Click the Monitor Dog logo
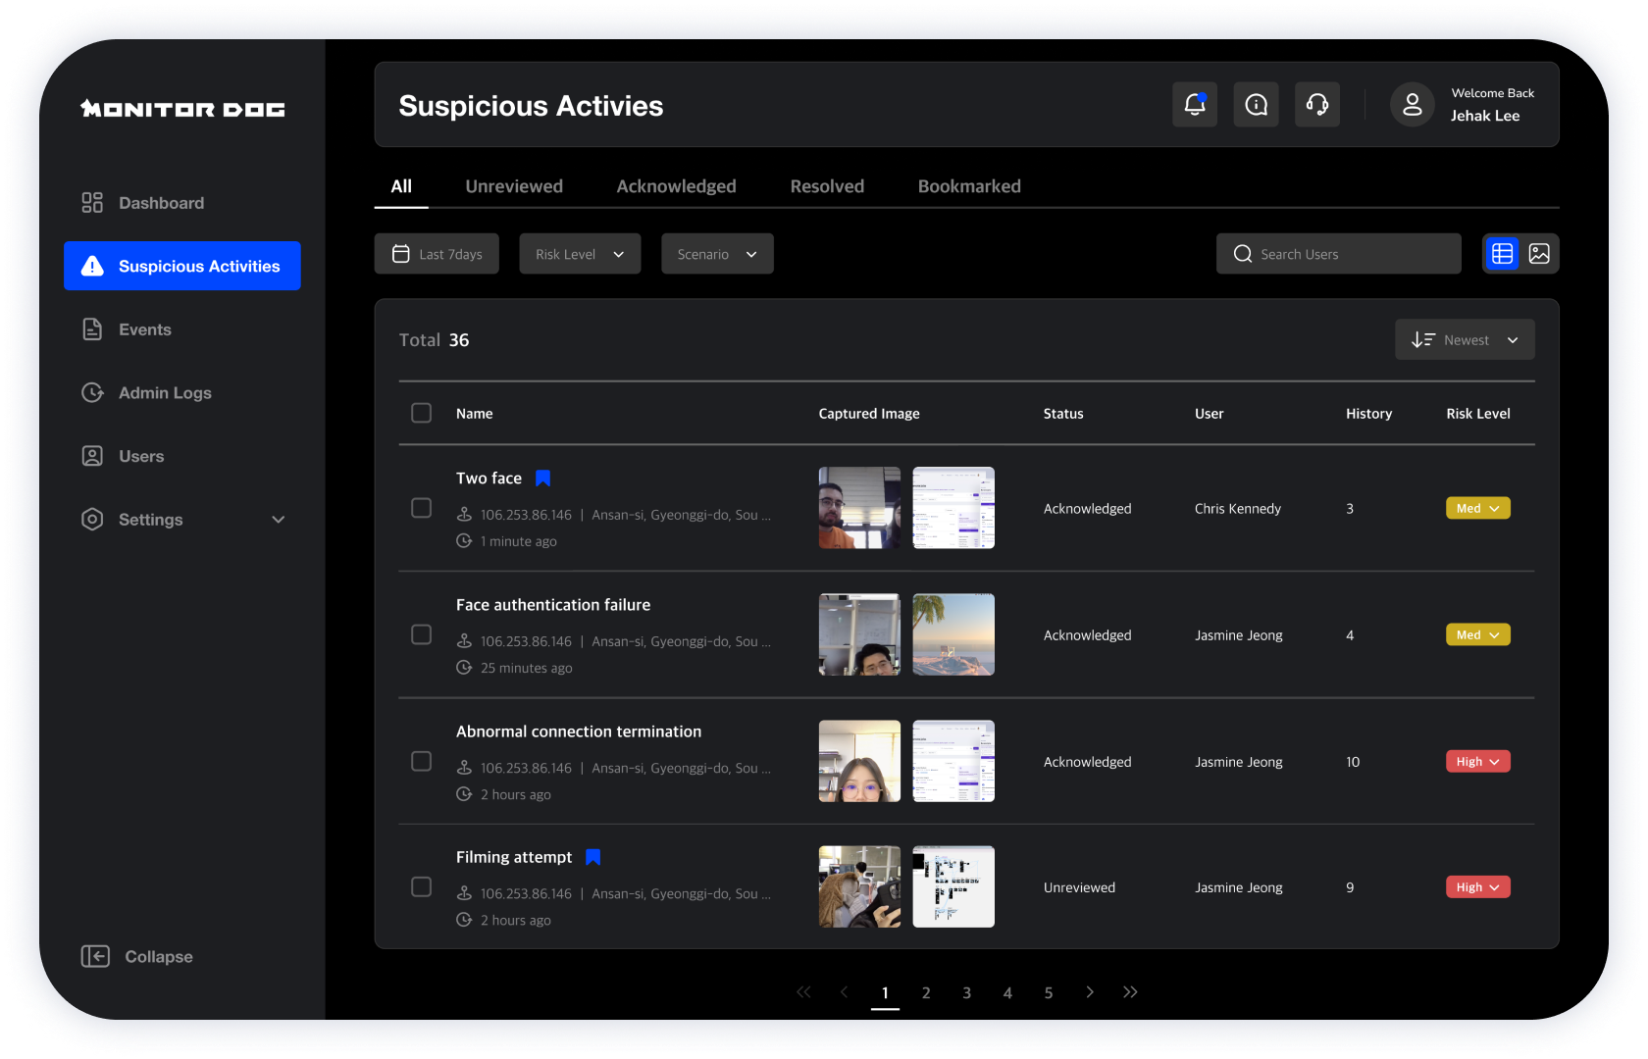 coord(182,109)
